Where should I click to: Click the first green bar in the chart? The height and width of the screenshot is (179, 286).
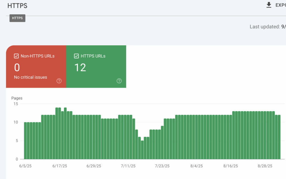pyautogui.click(x=25, y=141)
